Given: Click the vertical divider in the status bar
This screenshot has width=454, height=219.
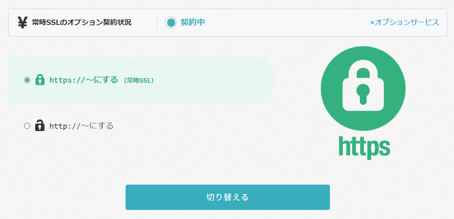Looking at the screenshot, I should tap(157, 23).
